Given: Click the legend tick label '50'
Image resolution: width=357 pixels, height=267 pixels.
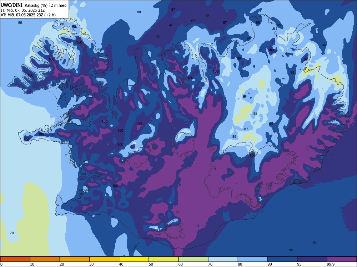Looking at the screenshot, I should 151,264.
